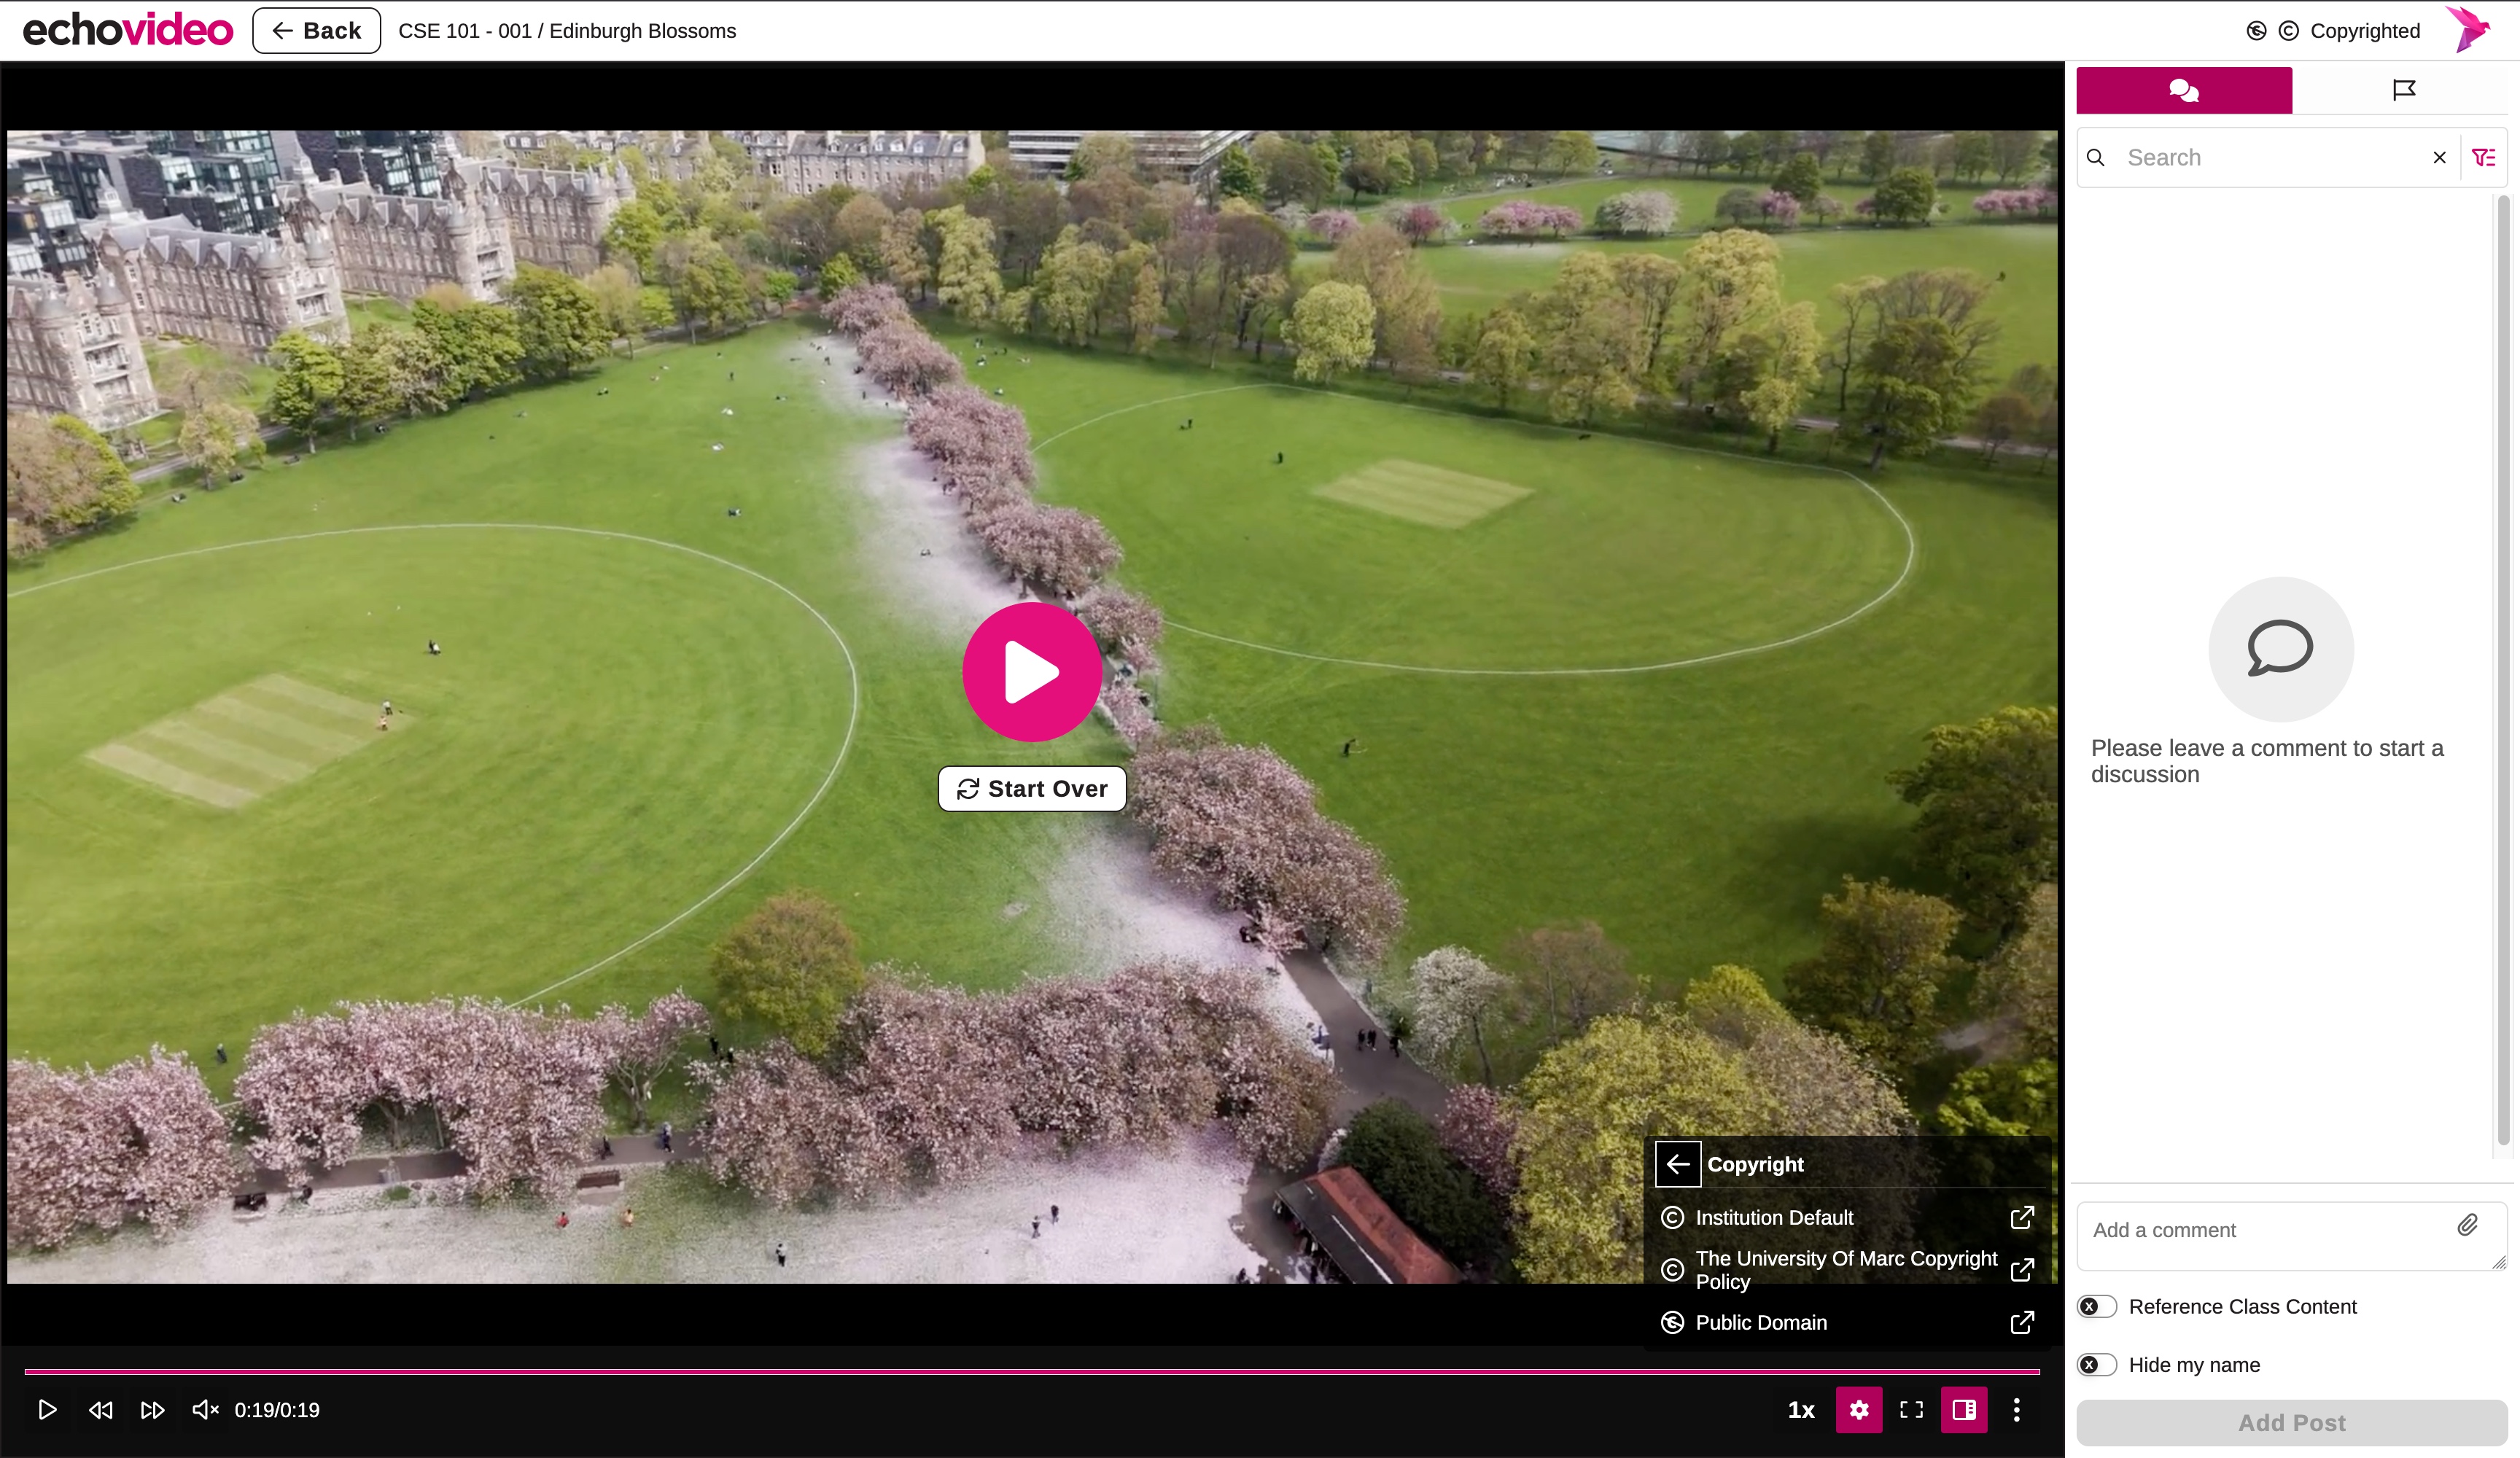The height and width of the screenshot is (1458, 2520).
Task: Fast forward the video
Action: 153,1410
